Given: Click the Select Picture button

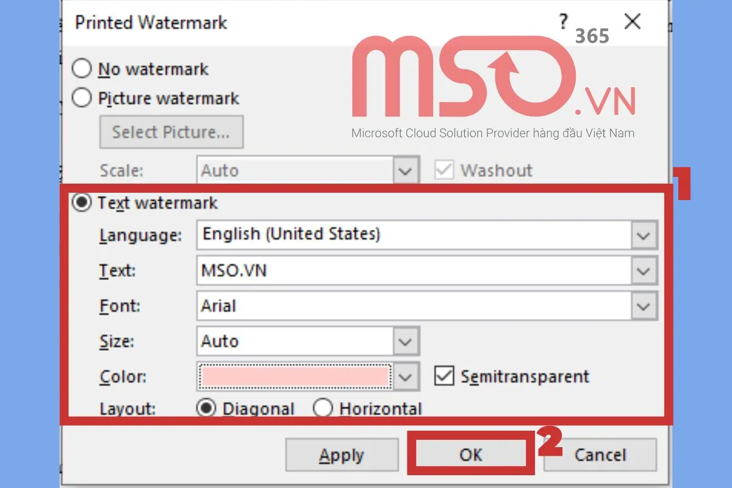Looking at the screenshot, I should (x=171, y=132).
